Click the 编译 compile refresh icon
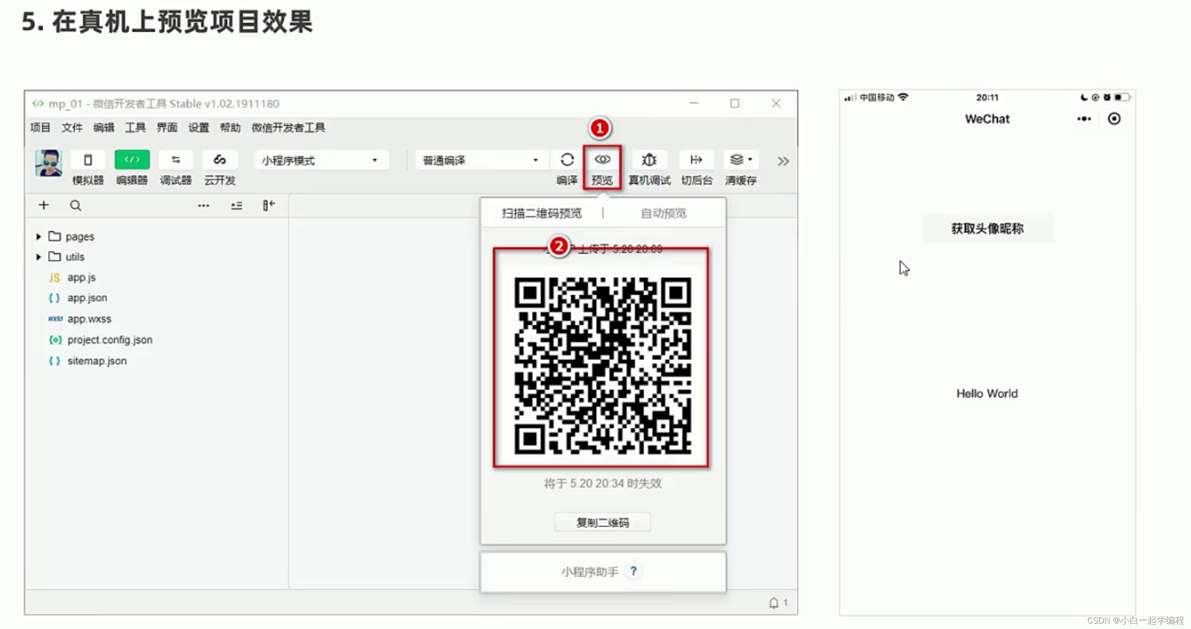1191x629 pixels. pyautogui.click(x=567, y=160)
